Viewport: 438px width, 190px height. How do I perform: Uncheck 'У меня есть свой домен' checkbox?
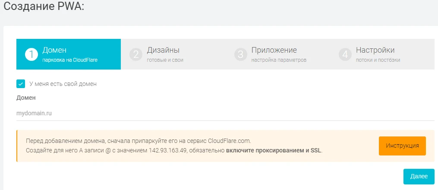[x=21, y=84]
